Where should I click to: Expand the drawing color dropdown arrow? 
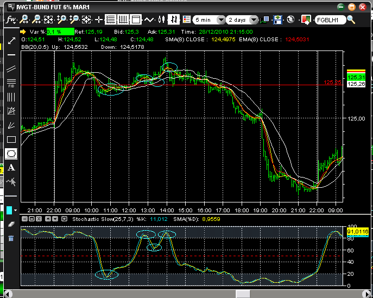tap(16, 210)
